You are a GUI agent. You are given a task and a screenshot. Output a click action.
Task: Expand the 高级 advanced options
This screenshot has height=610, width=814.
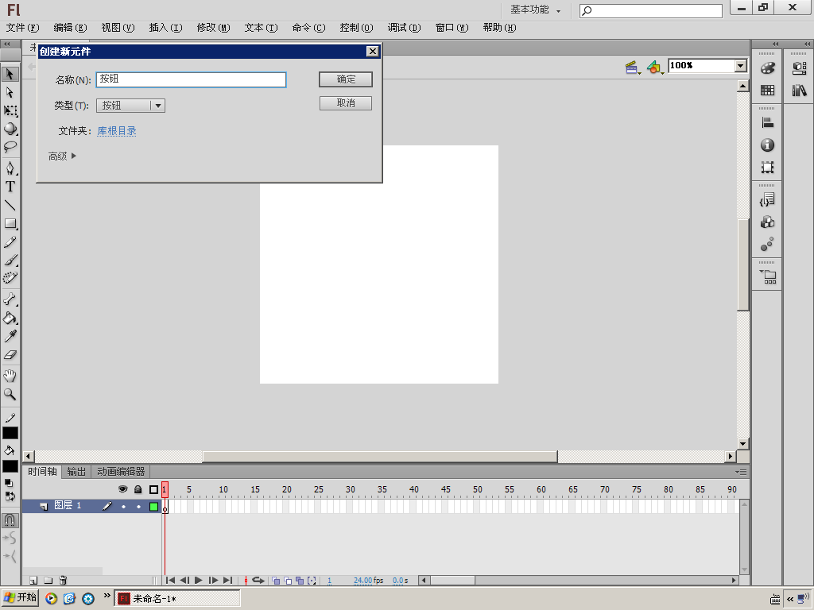pyautogui.click(x=62, y=156)
